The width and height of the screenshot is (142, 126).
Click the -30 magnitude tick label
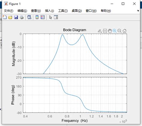pyautogui.click(x=19, y=74)
